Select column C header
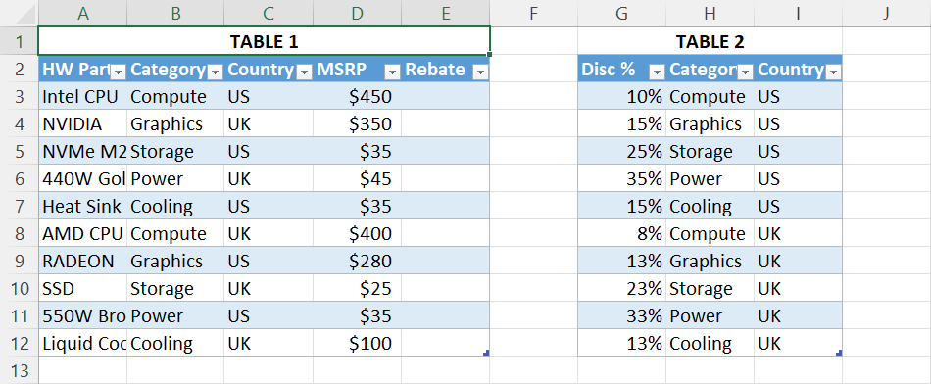This screenshot has height=384, width=931. 269,13
